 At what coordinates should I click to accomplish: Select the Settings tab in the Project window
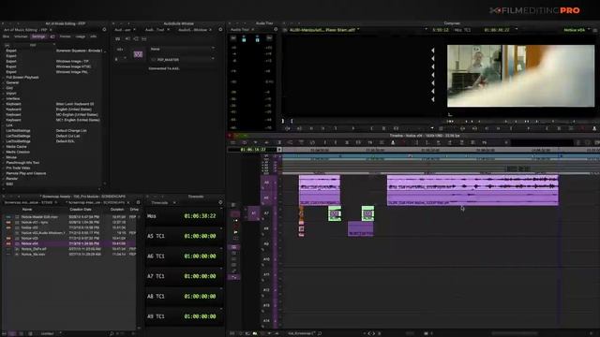[38, 37]
